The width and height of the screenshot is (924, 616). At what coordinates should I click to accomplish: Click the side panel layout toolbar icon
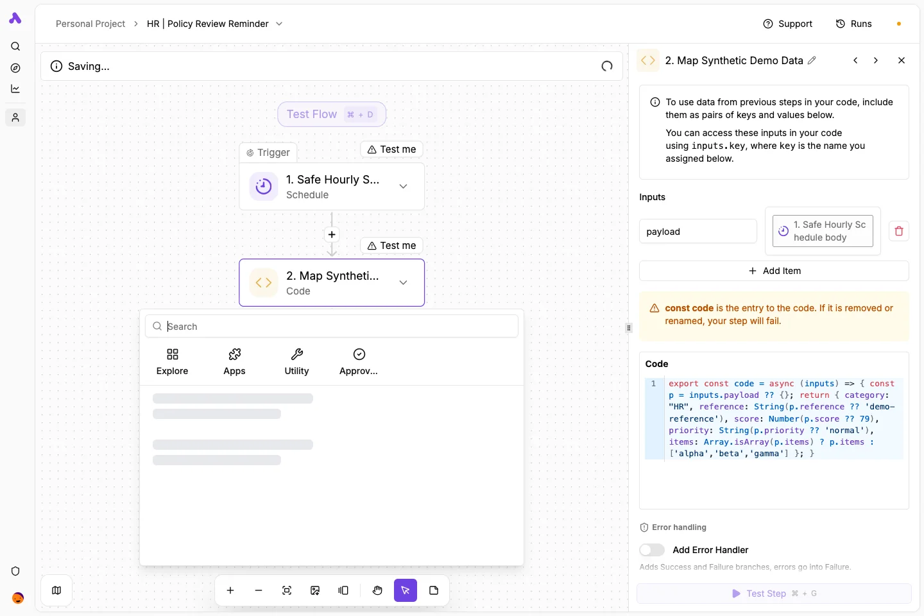click(x=343, y=590)
